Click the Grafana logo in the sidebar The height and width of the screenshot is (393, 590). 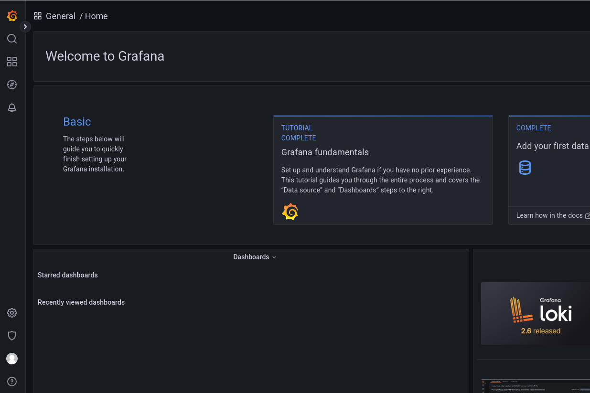pos(12,15)
